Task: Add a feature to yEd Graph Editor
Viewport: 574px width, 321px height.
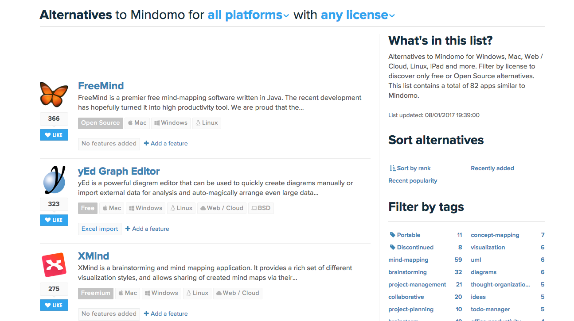Action: click(147, 229)
